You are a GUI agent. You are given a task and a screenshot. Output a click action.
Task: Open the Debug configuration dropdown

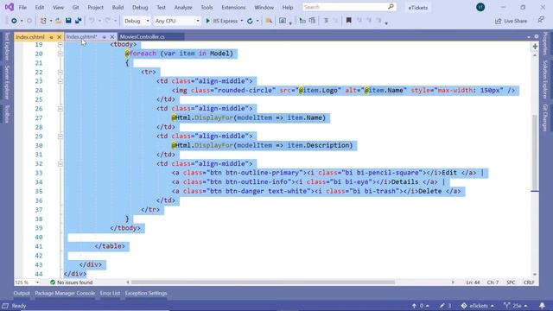(137, 21)
